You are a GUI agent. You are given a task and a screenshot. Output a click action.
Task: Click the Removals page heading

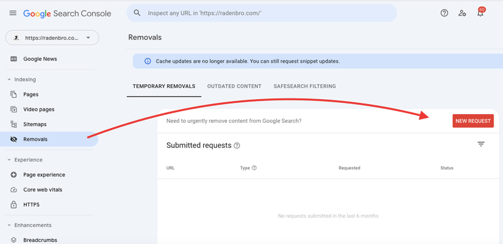tap(145, 38)
